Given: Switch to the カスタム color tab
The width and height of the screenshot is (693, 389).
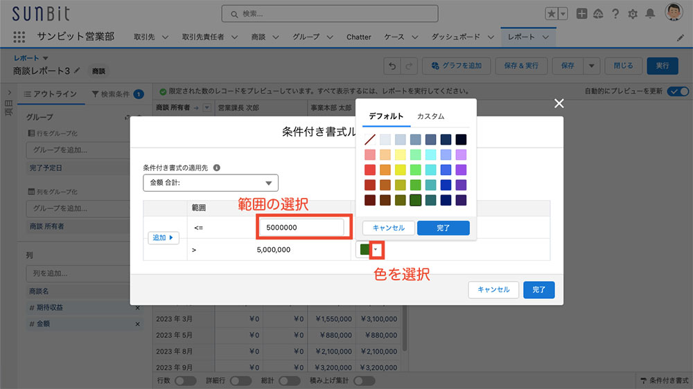Looking at the screenshot, I should click(430, 116).
